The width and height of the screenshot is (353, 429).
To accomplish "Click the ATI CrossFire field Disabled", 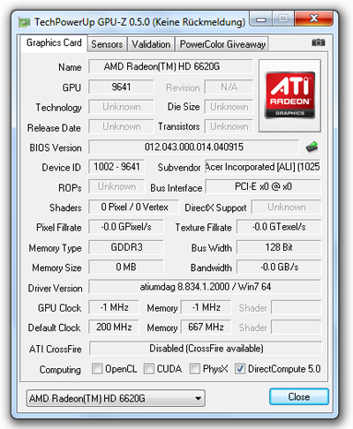I will (x=206, y=349).
